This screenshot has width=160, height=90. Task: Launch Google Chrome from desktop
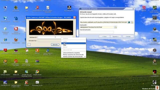[x=37, y=73]
